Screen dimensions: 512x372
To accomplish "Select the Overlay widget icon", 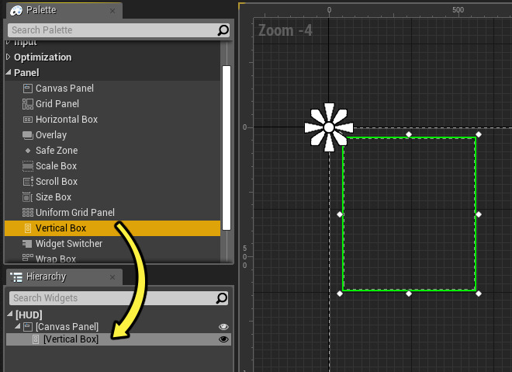I will [28, 135].
